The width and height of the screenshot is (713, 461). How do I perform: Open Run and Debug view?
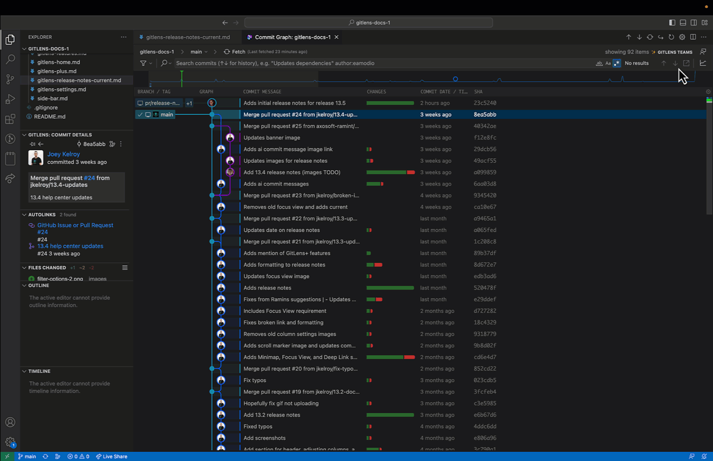[10, 99]
